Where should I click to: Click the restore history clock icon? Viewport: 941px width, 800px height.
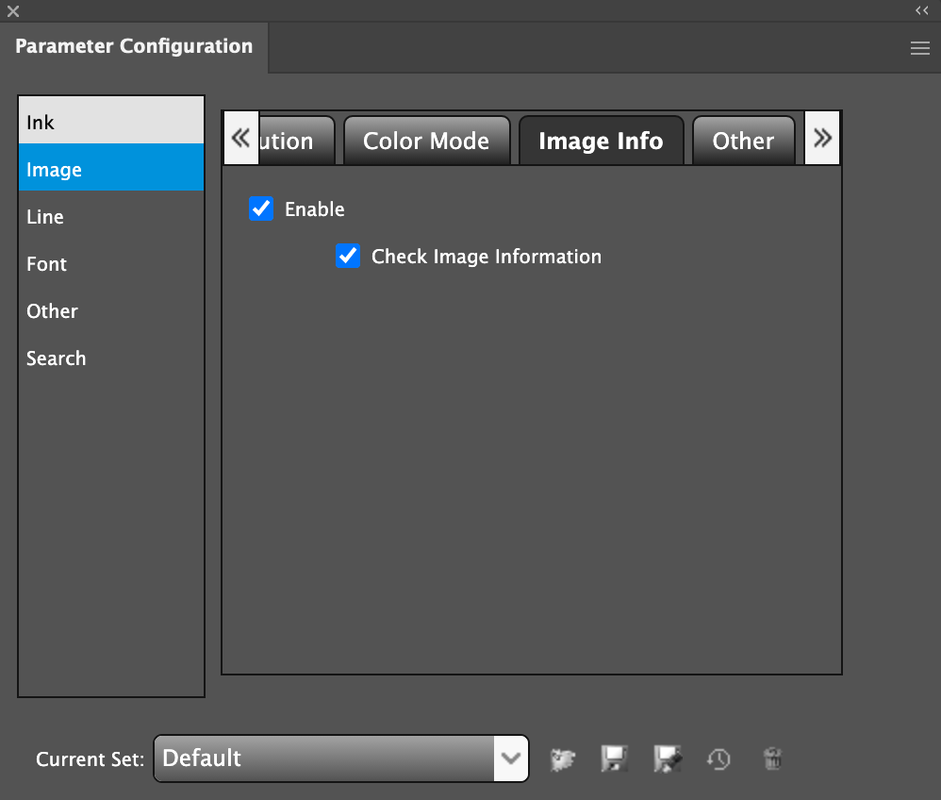[718, 758]
